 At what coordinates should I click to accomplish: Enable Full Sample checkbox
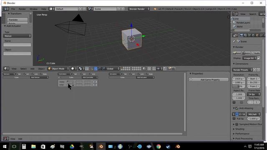[x=234, y=118]
